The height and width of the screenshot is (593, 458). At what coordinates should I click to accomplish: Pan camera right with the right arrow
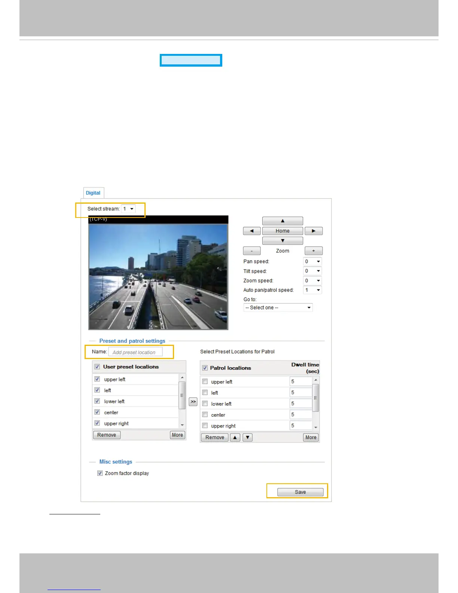314,231
